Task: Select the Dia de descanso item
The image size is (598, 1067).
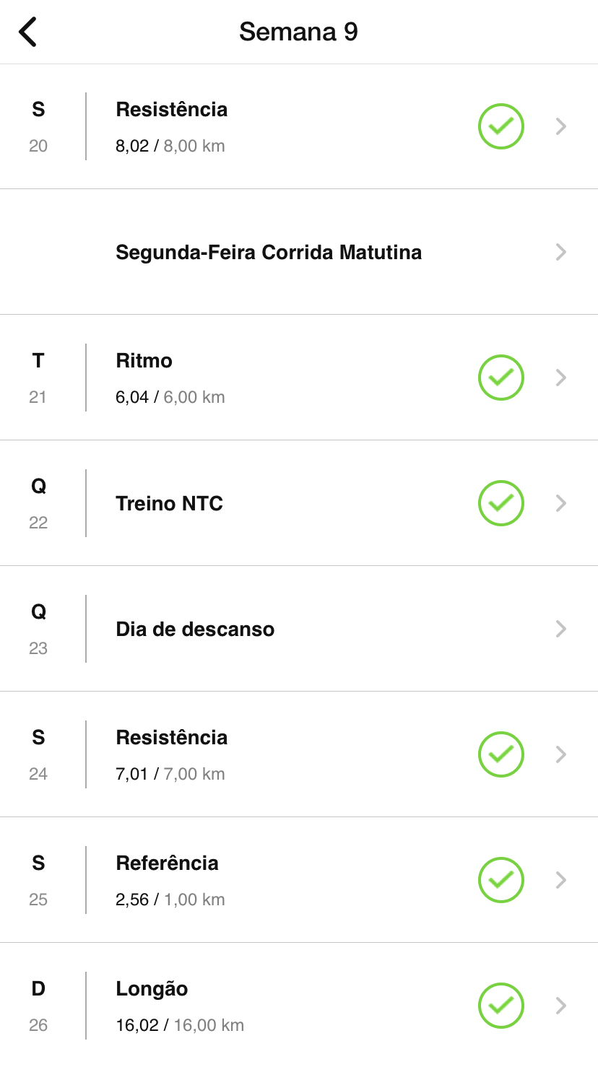Action: click(195, 630)
